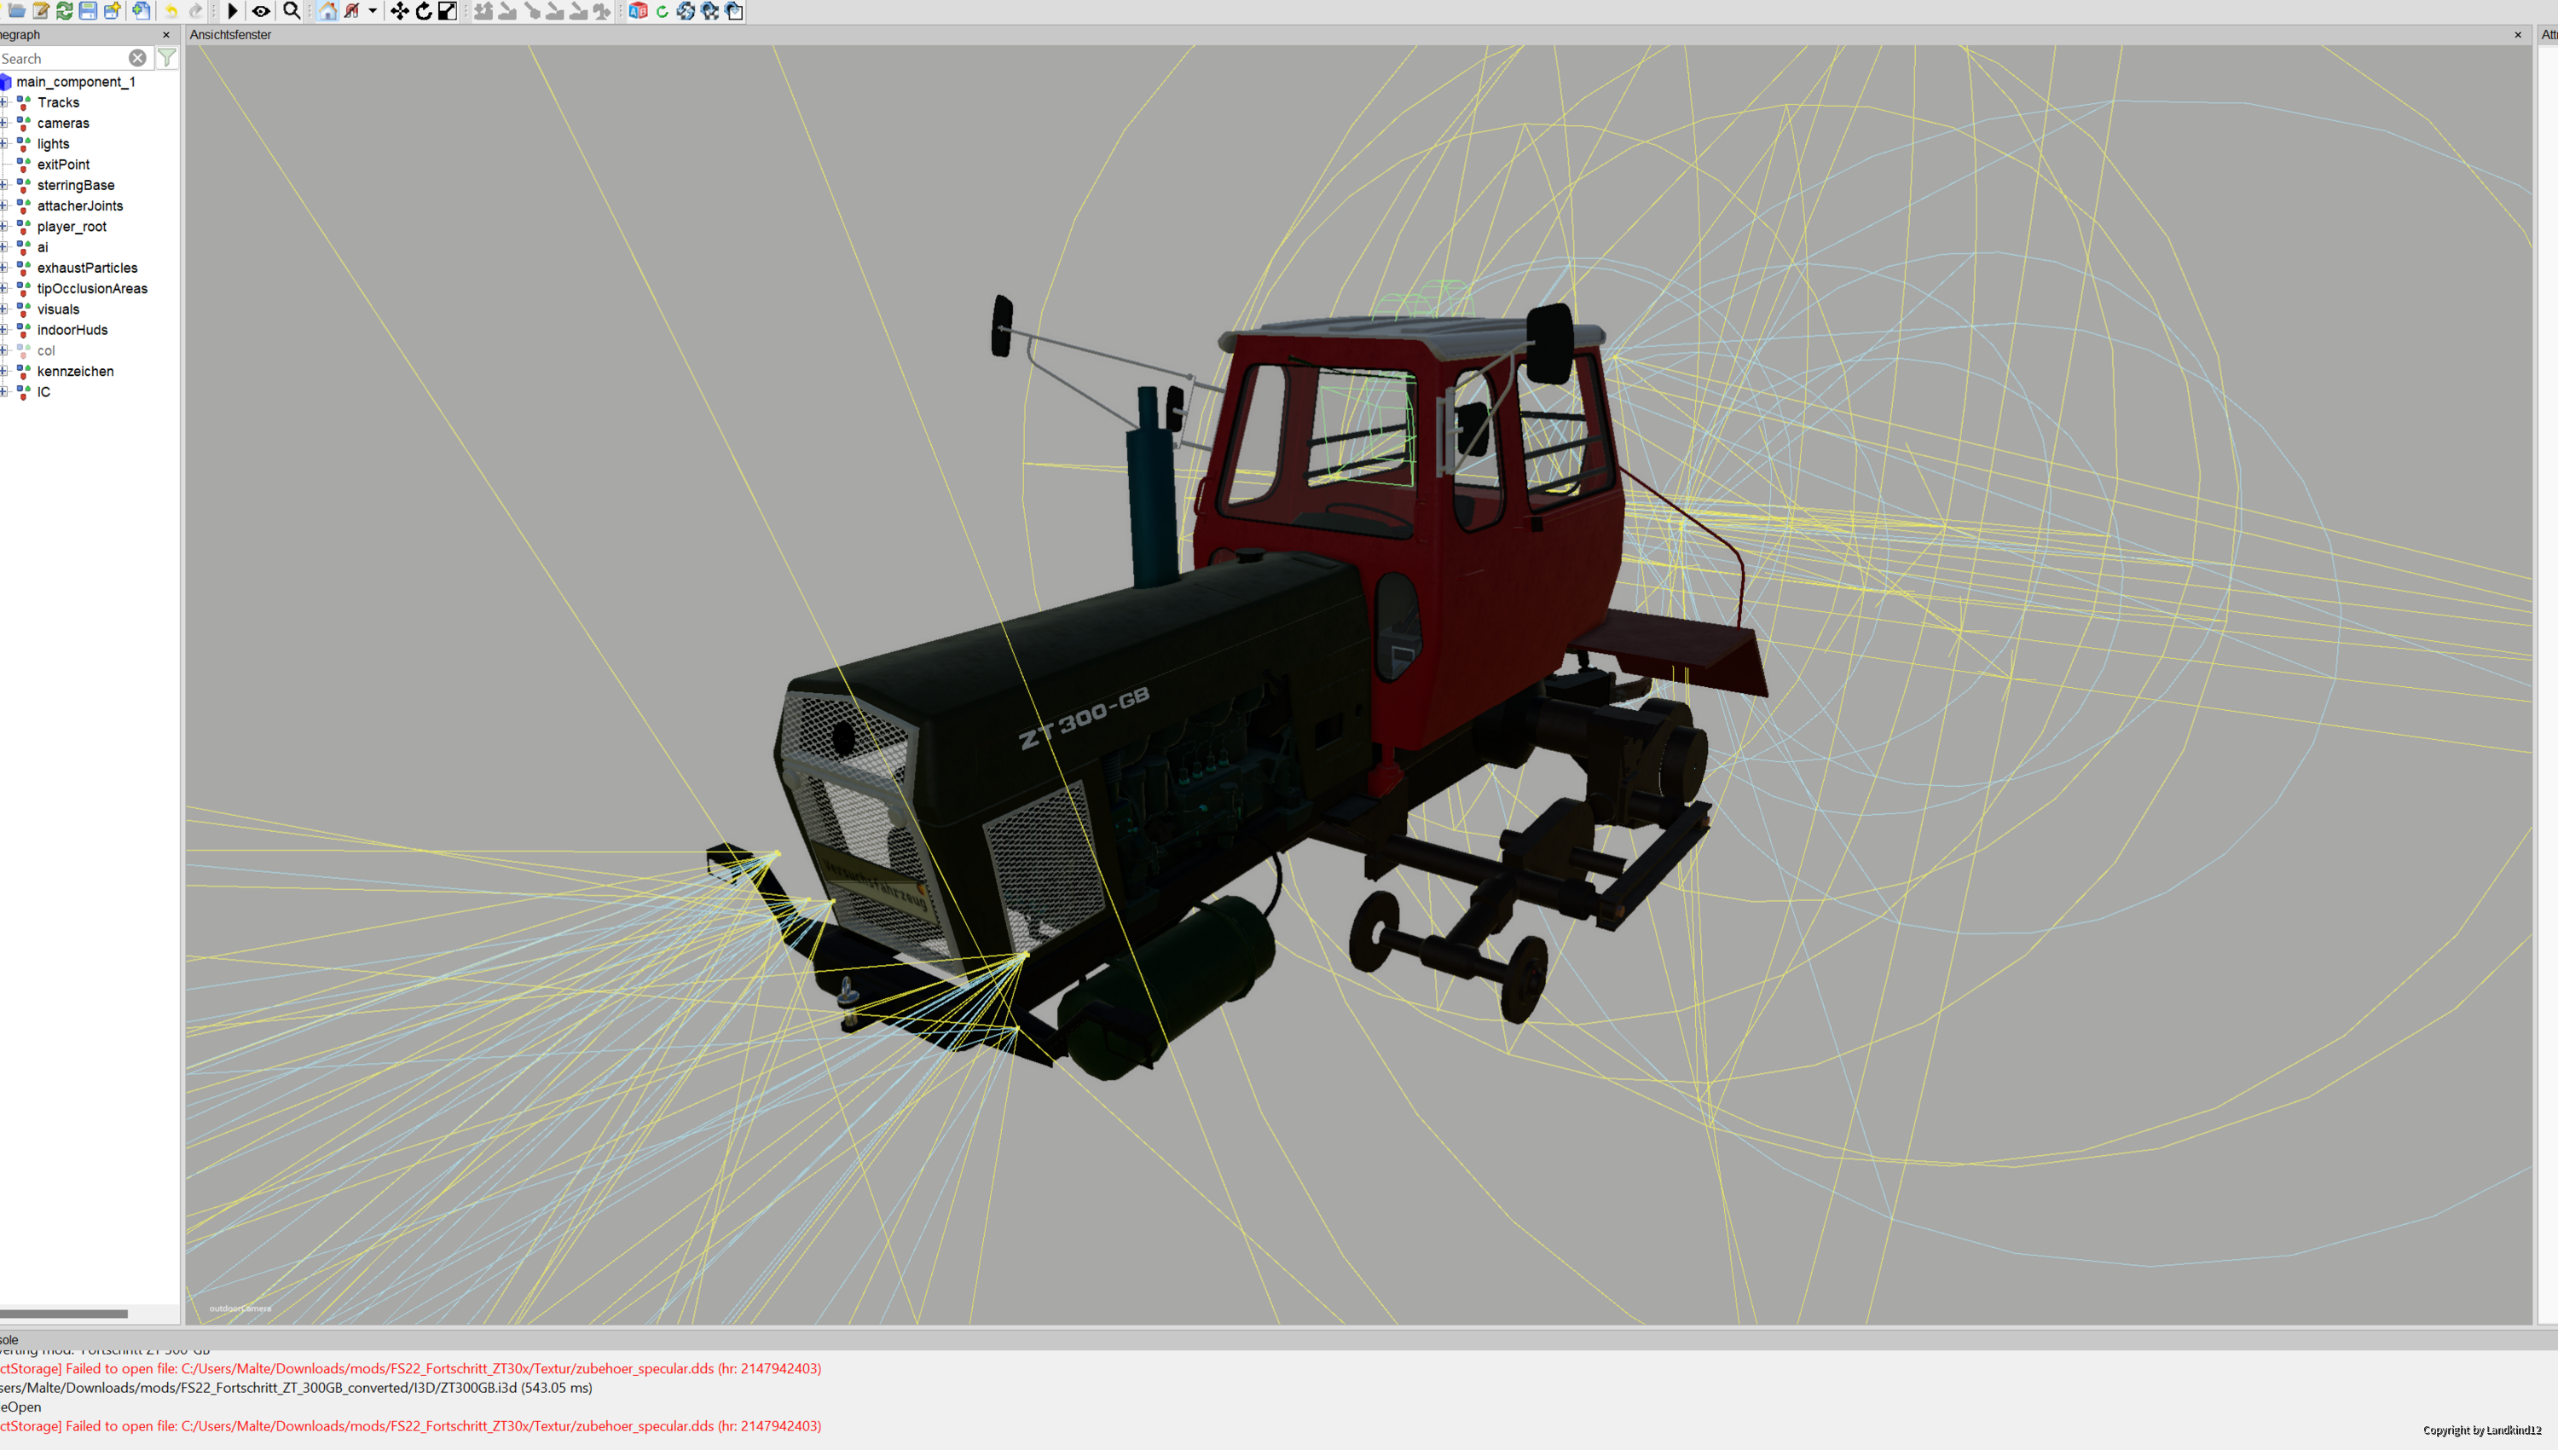Expand the visuals node

coord(4,309)
